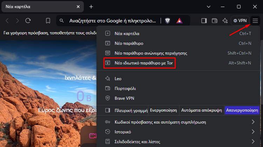Screen dimensions: 263x147
Task: Select Νέο ιδιωτικό παράθυρο με Tor
Action: [x=143, y=63]
